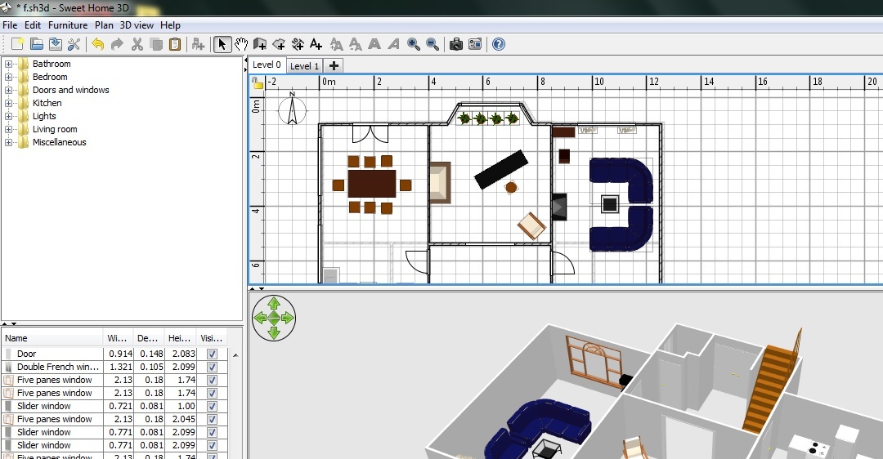Uncheck visibility of the Door row

click(x=212, y=354)
